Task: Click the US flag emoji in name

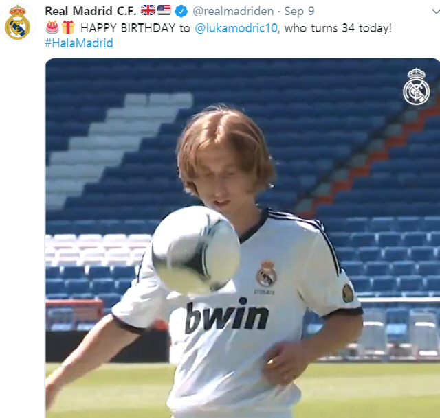Action: point(164,11)
